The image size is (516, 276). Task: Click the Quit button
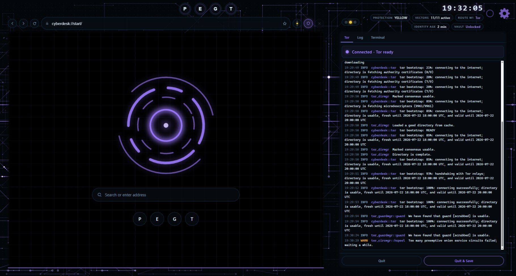point(382,261)
